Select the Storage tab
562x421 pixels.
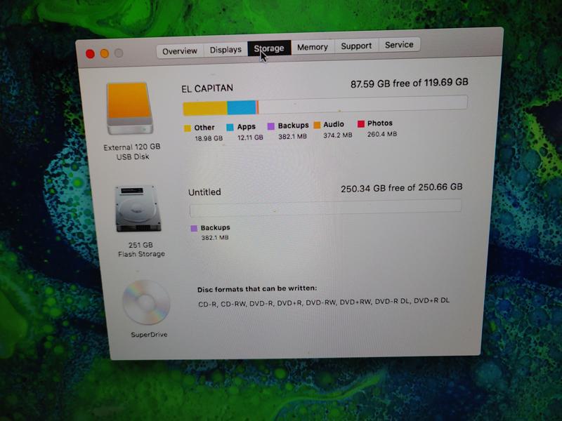[x=269, y=48]
